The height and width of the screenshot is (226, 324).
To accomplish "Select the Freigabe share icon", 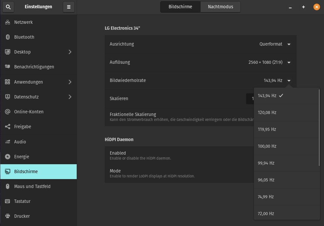I will [x=8, y=127].
